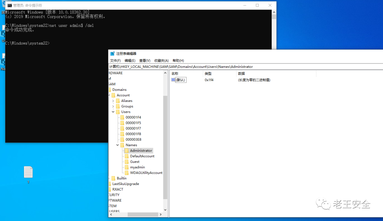This screenshot has width=383, height=221.
Task: Click the net user admin$ /del command line
Action: tap(49, 25)
